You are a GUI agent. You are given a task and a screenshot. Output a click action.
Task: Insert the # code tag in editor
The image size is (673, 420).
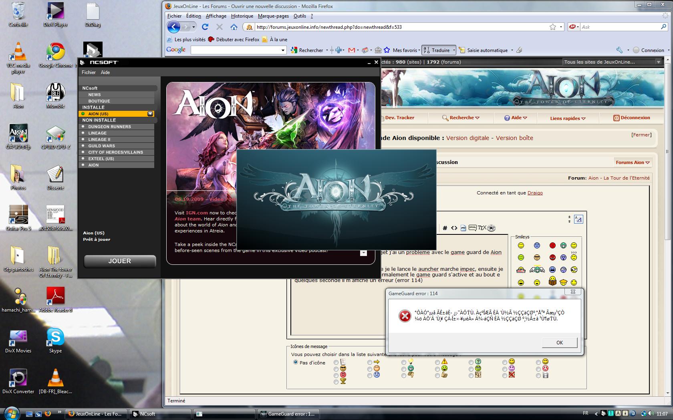click(x=445, y=228)
